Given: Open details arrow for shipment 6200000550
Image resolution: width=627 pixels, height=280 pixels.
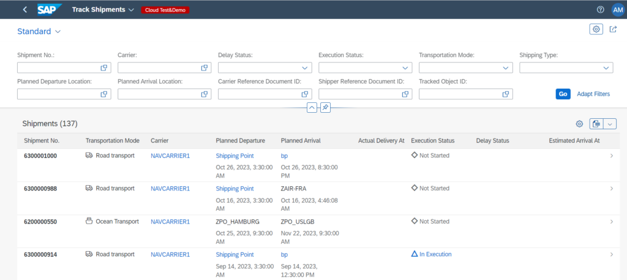Looking at the screenshot, I should point(611,221).
